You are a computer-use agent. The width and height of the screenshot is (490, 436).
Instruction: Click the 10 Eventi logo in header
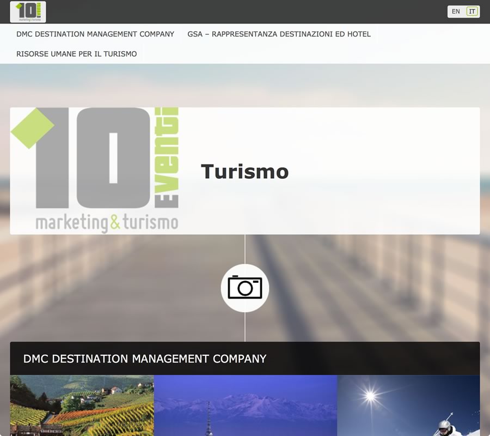[28, 11]
